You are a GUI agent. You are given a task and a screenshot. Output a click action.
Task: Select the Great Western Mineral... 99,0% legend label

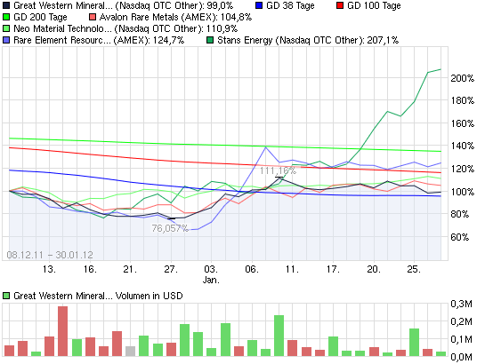[123, 5]
